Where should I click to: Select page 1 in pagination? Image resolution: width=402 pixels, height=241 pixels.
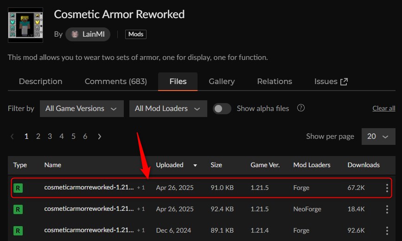click(x=26, y=136)
